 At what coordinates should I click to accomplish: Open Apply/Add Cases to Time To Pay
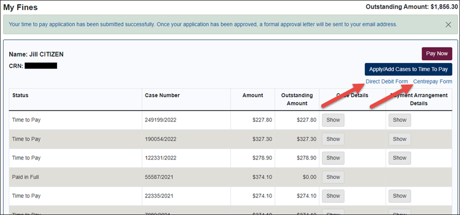[408, 69]
